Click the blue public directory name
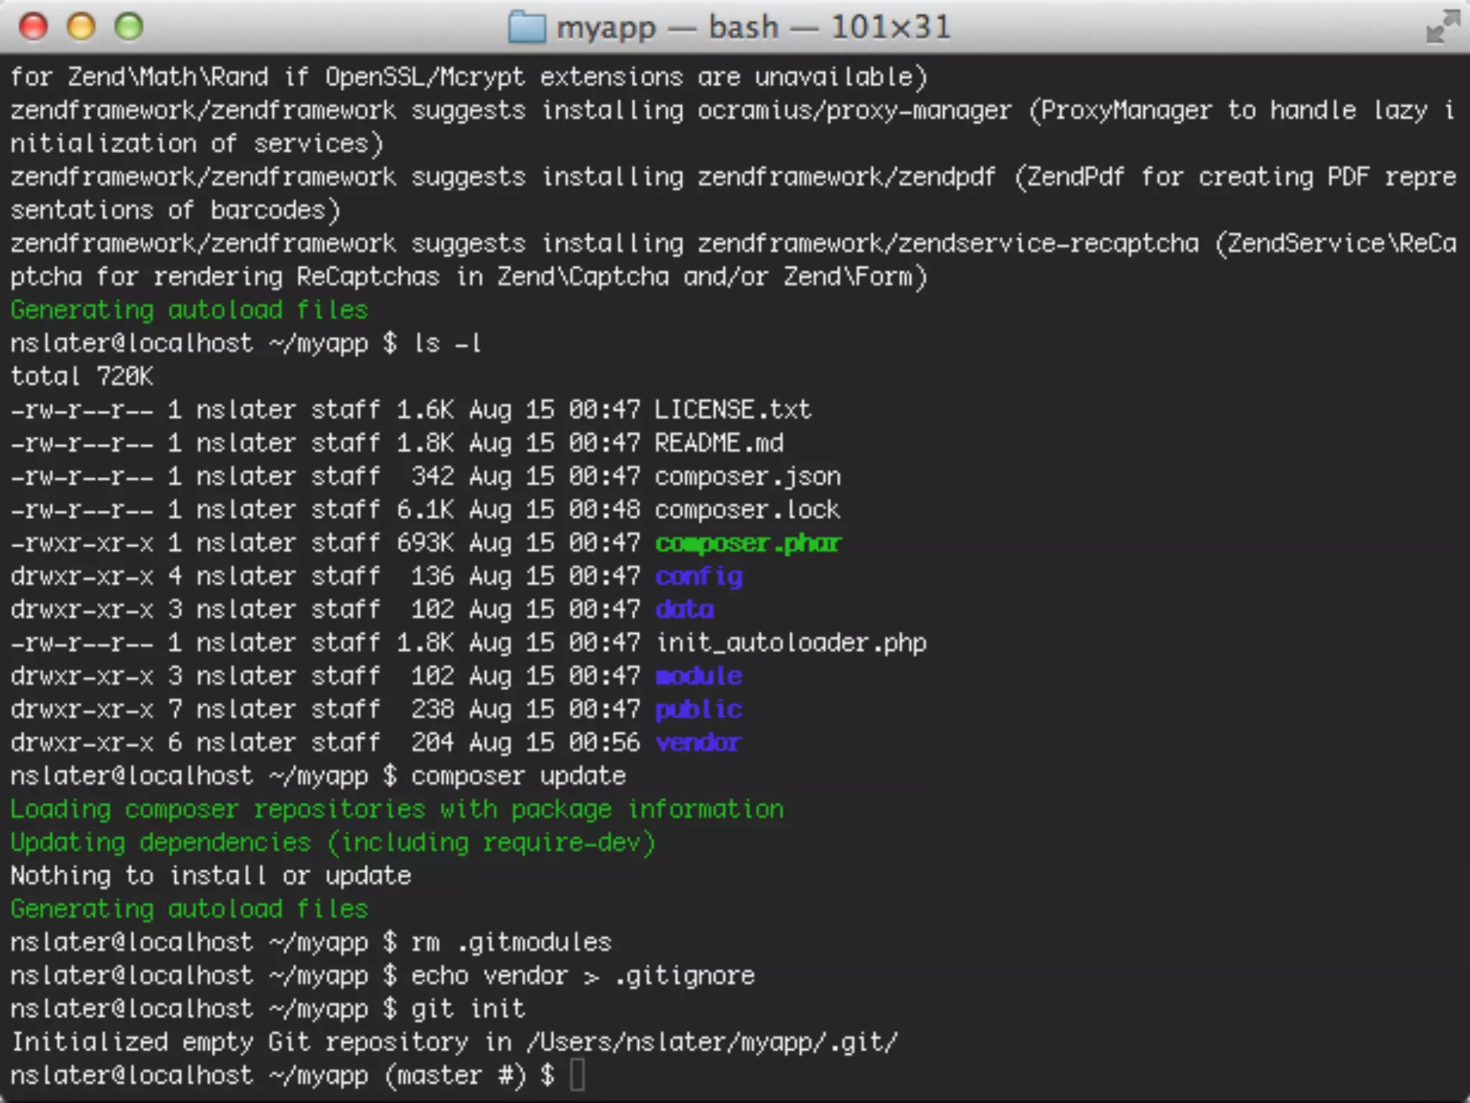 pyautogui.click(x=698, y=709)
